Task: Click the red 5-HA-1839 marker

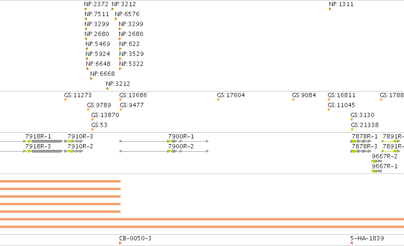Action: [351, 243]
